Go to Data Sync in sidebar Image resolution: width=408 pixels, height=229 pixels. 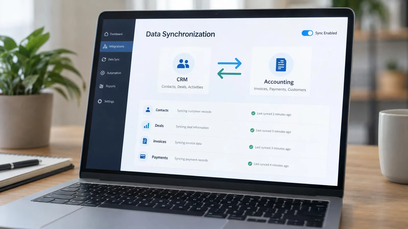point(111,59)
